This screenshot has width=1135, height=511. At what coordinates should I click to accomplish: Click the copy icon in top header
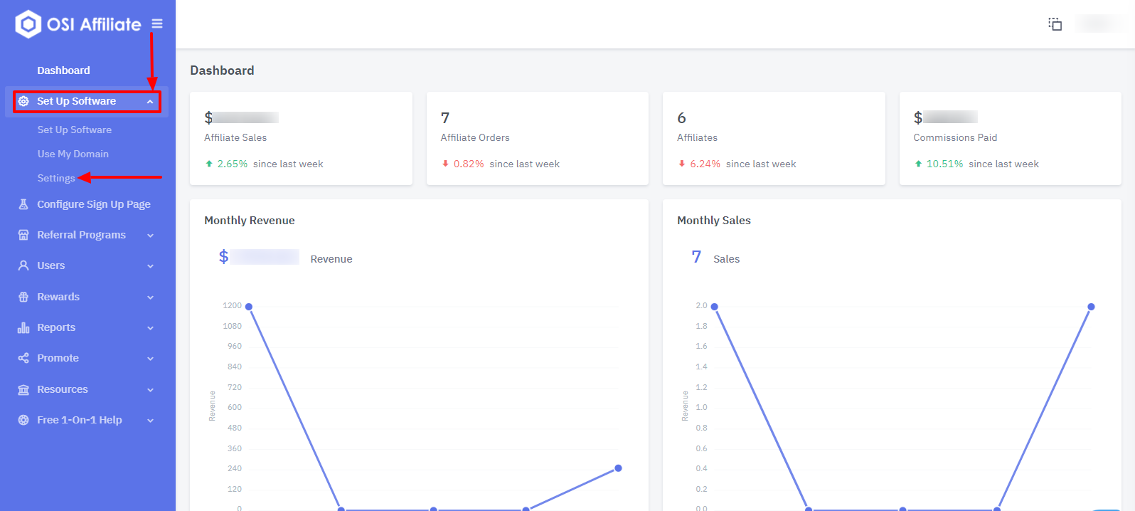[x=1055, y=24]
